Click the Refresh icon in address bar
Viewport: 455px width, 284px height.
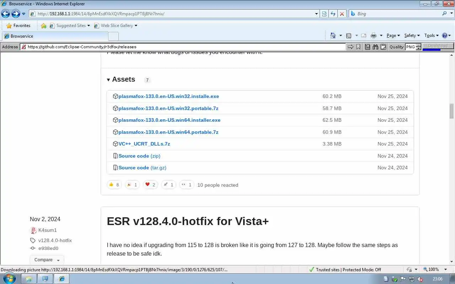333,14
